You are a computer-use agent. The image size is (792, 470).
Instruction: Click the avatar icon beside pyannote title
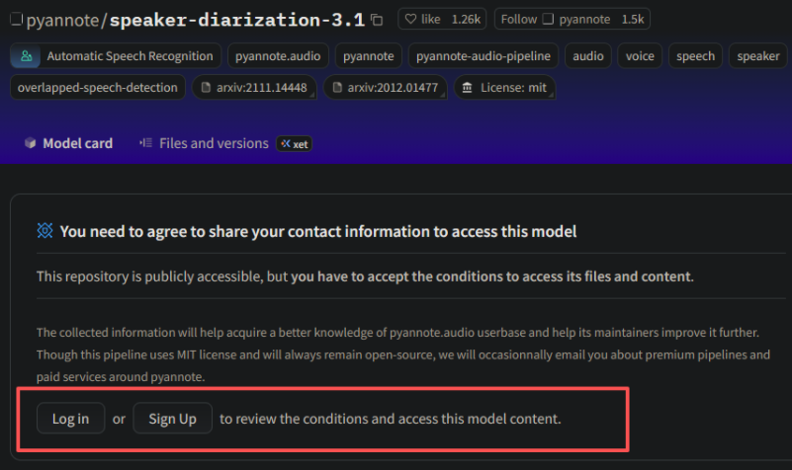[16, 19]
